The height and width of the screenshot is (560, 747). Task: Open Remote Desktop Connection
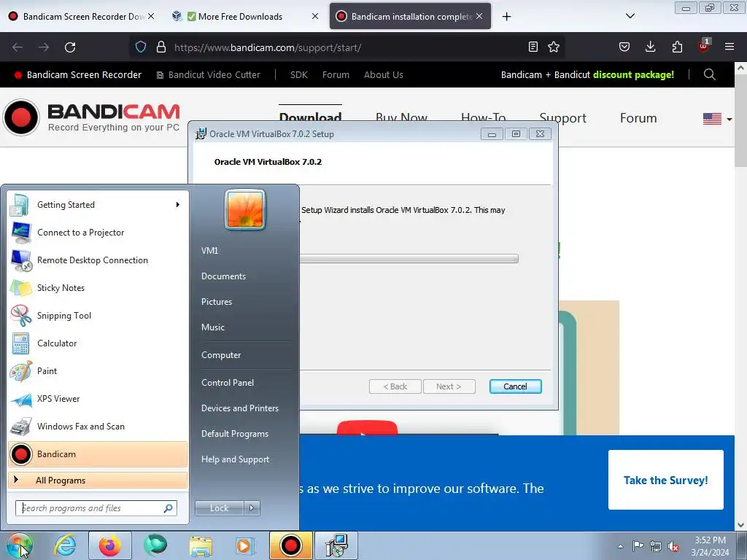point(98,260)
